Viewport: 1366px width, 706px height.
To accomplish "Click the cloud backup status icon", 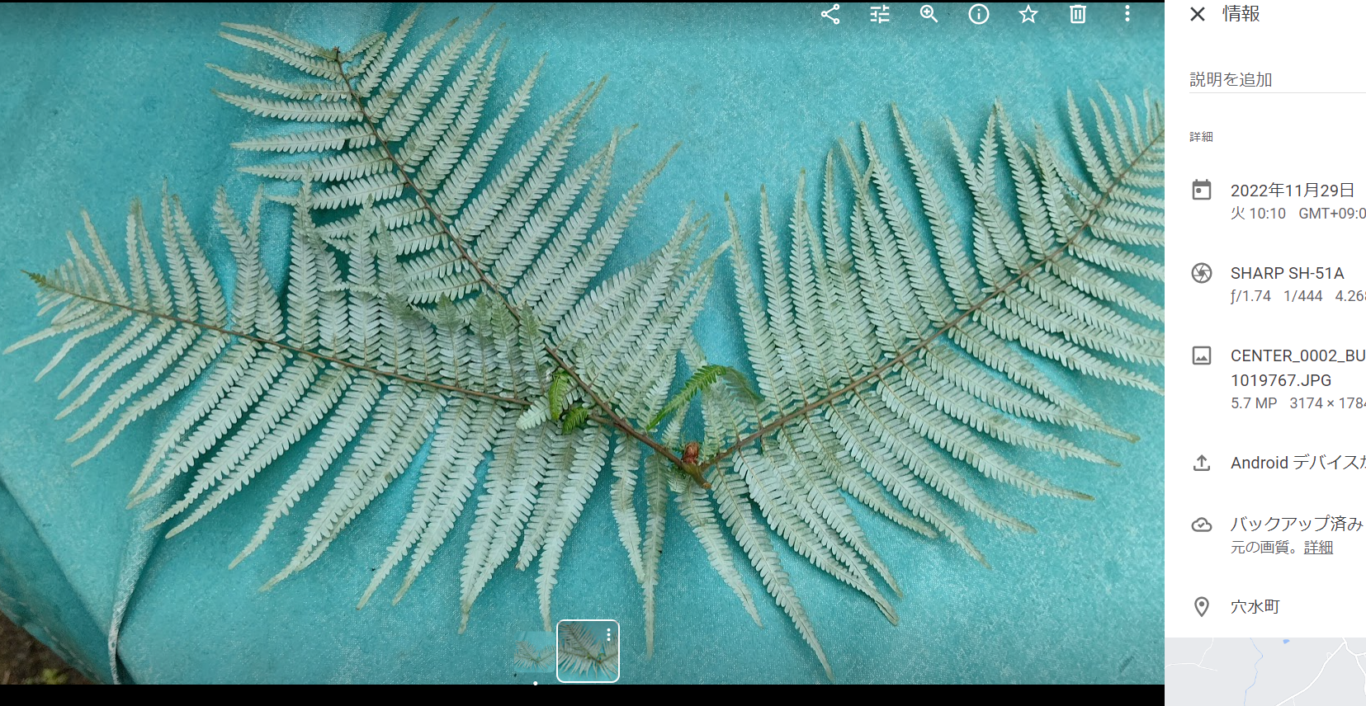I will tap(1202, 525).
